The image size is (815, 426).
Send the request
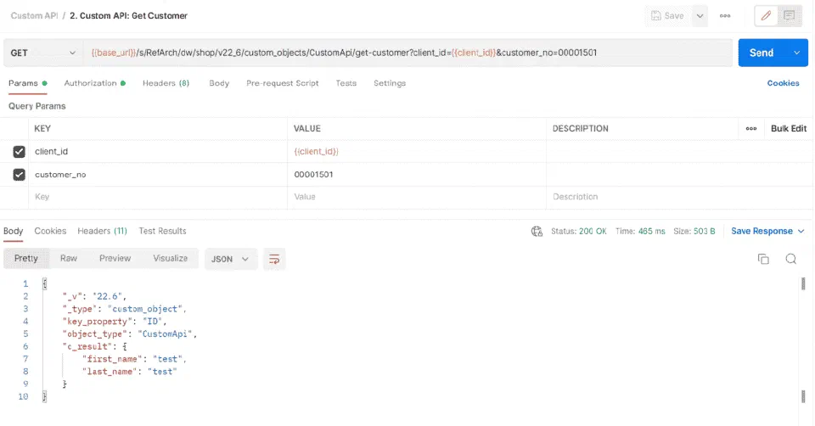(762, 53)
